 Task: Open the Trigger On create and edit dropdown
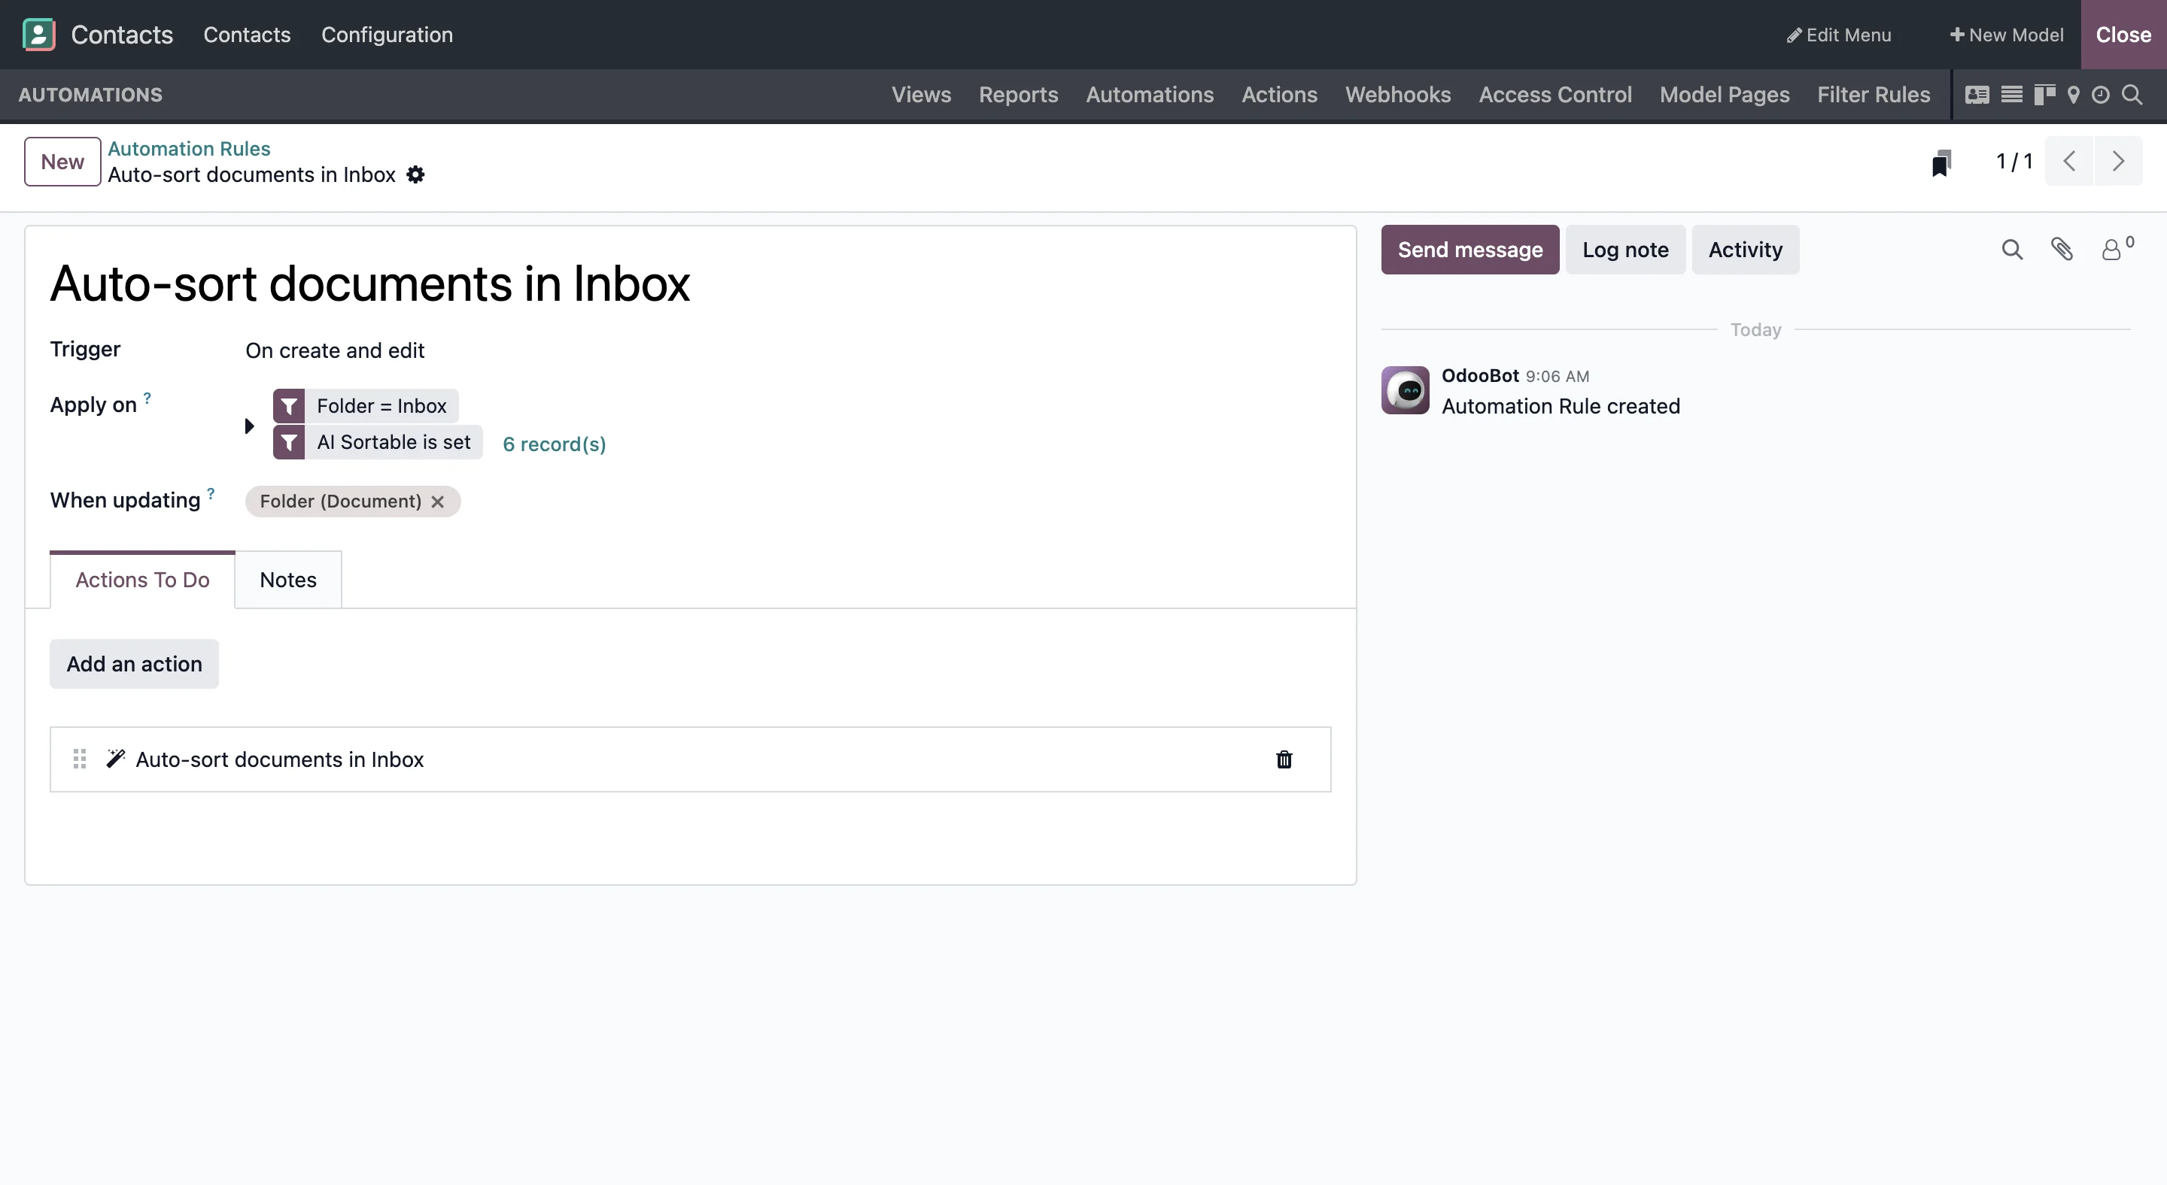point(335,350)
